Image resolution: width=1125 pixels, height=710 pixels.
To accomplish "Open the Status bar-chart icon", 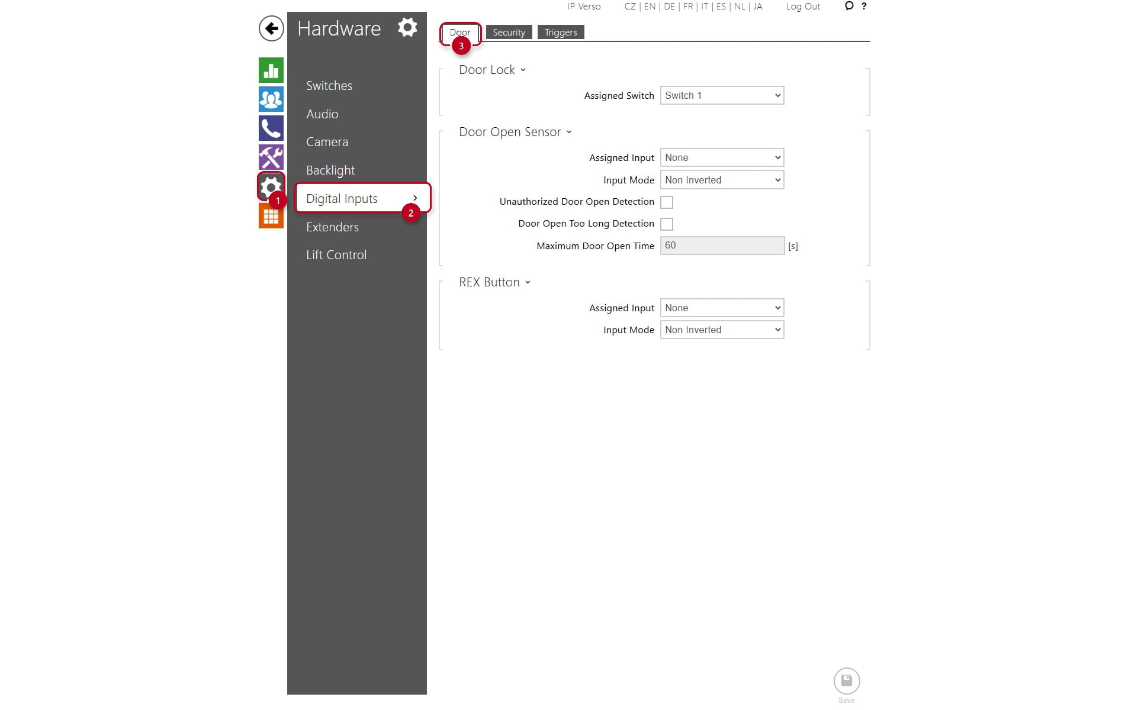I will 271,70.
